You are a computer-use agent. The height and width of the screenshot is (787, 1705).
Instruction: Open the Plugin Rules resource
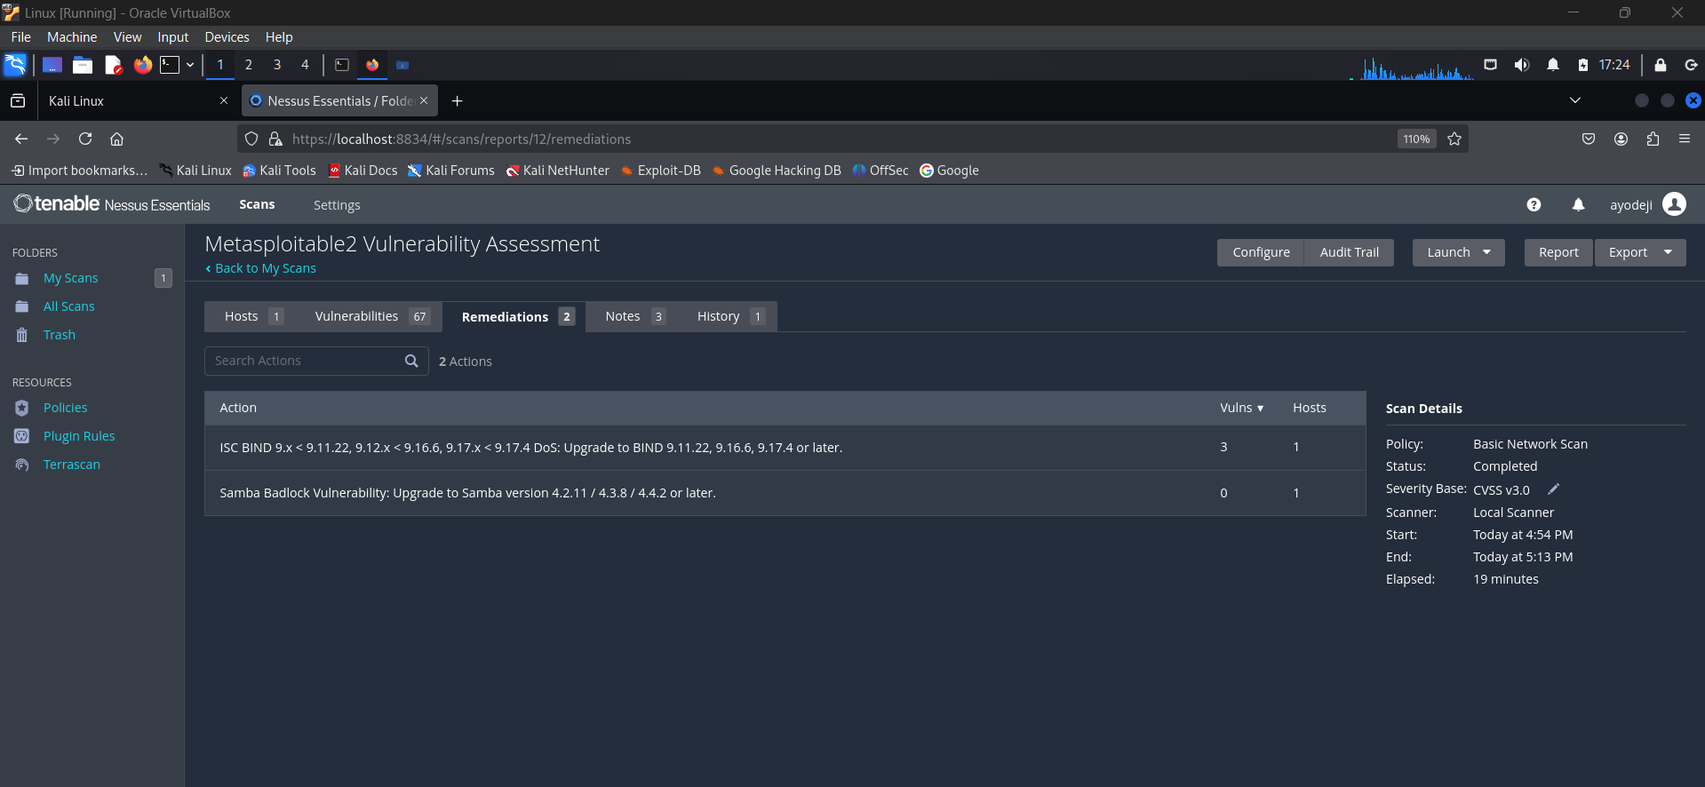pos(79,436)
